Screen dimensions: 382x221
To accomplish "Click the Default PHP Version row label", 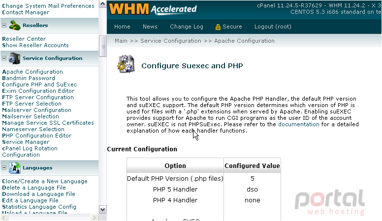I will (x=175, y=179).
